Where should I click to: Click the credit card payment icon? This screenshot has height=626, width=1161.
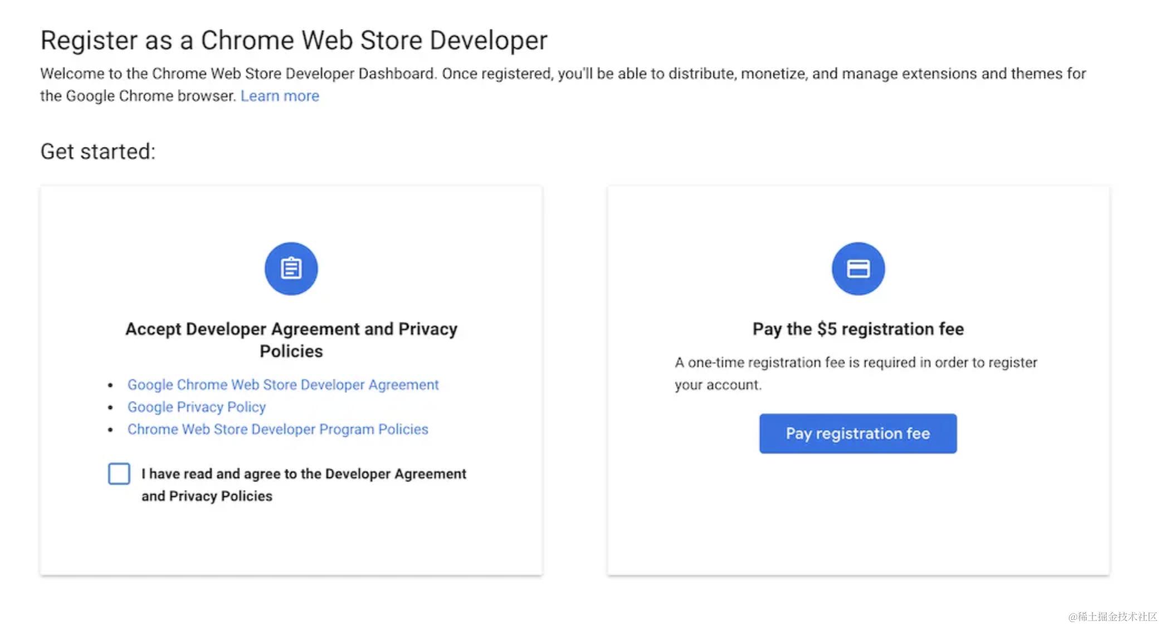tap(858, 268)
